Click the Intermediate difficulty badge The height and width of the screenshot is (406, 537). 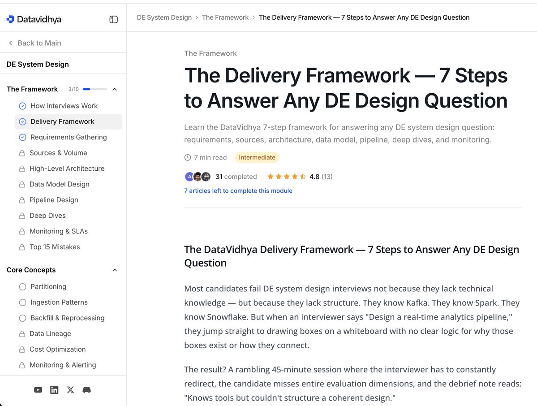click(x=257, y=158)
